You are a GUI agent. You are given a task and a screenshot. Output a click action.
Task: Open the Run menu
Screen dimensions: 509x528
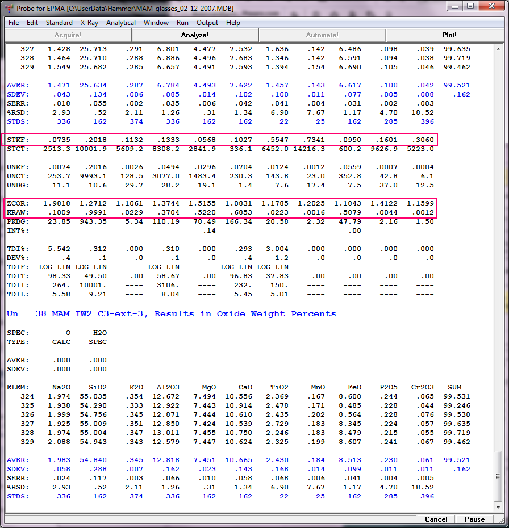tap(182, 23)
